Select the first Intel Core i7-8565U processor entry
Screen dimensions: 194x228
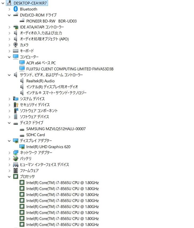pos(62,183)
